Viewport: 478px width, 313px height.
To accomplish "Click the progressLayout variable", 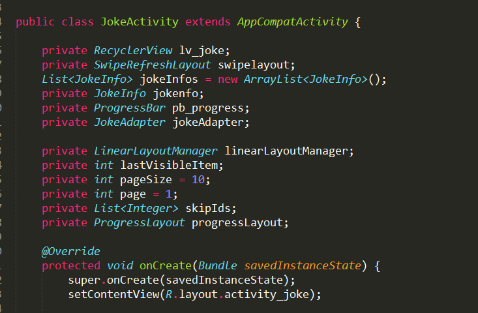I will [x=237, y=222].
